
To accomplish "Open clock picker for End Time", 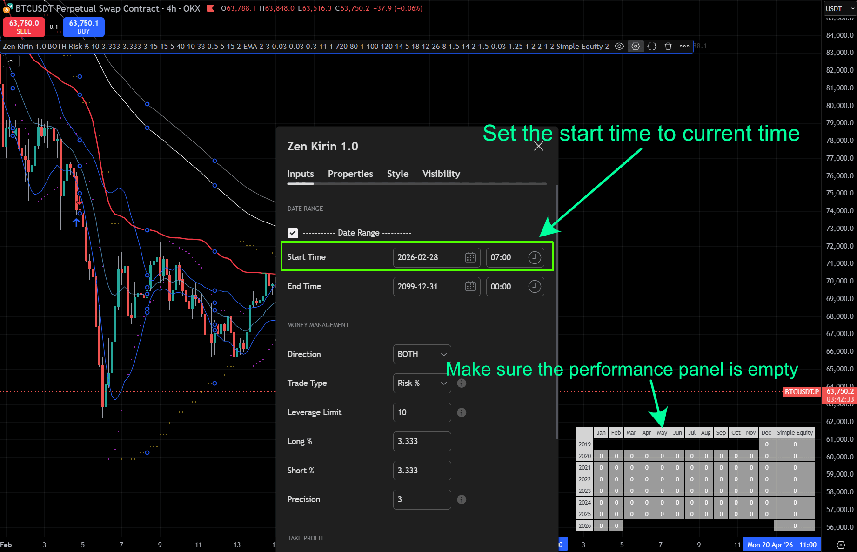I will pyautogui.click(x=535, y=287).
